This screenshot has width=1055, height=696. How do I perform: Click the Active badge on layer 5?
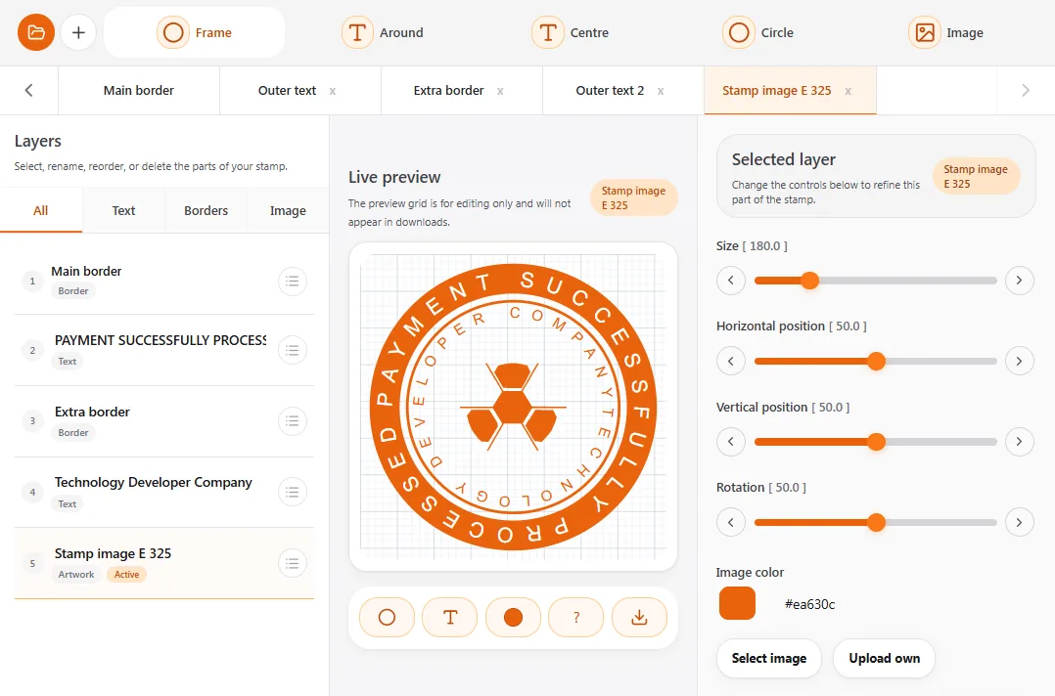point(126,575)
